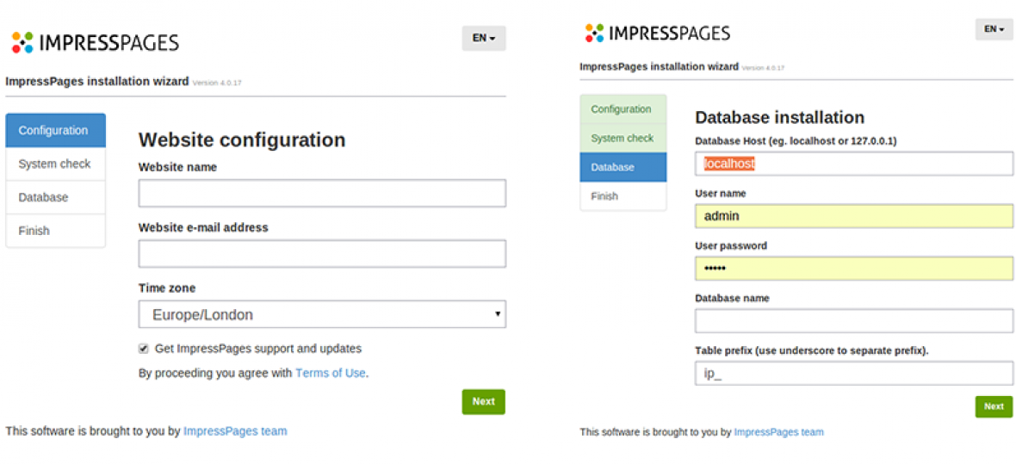Select Finish step in Website configuration sidebar
The width and height of the screenshot is (1016, 470).
pyautogui.click(x=56, y=231)
